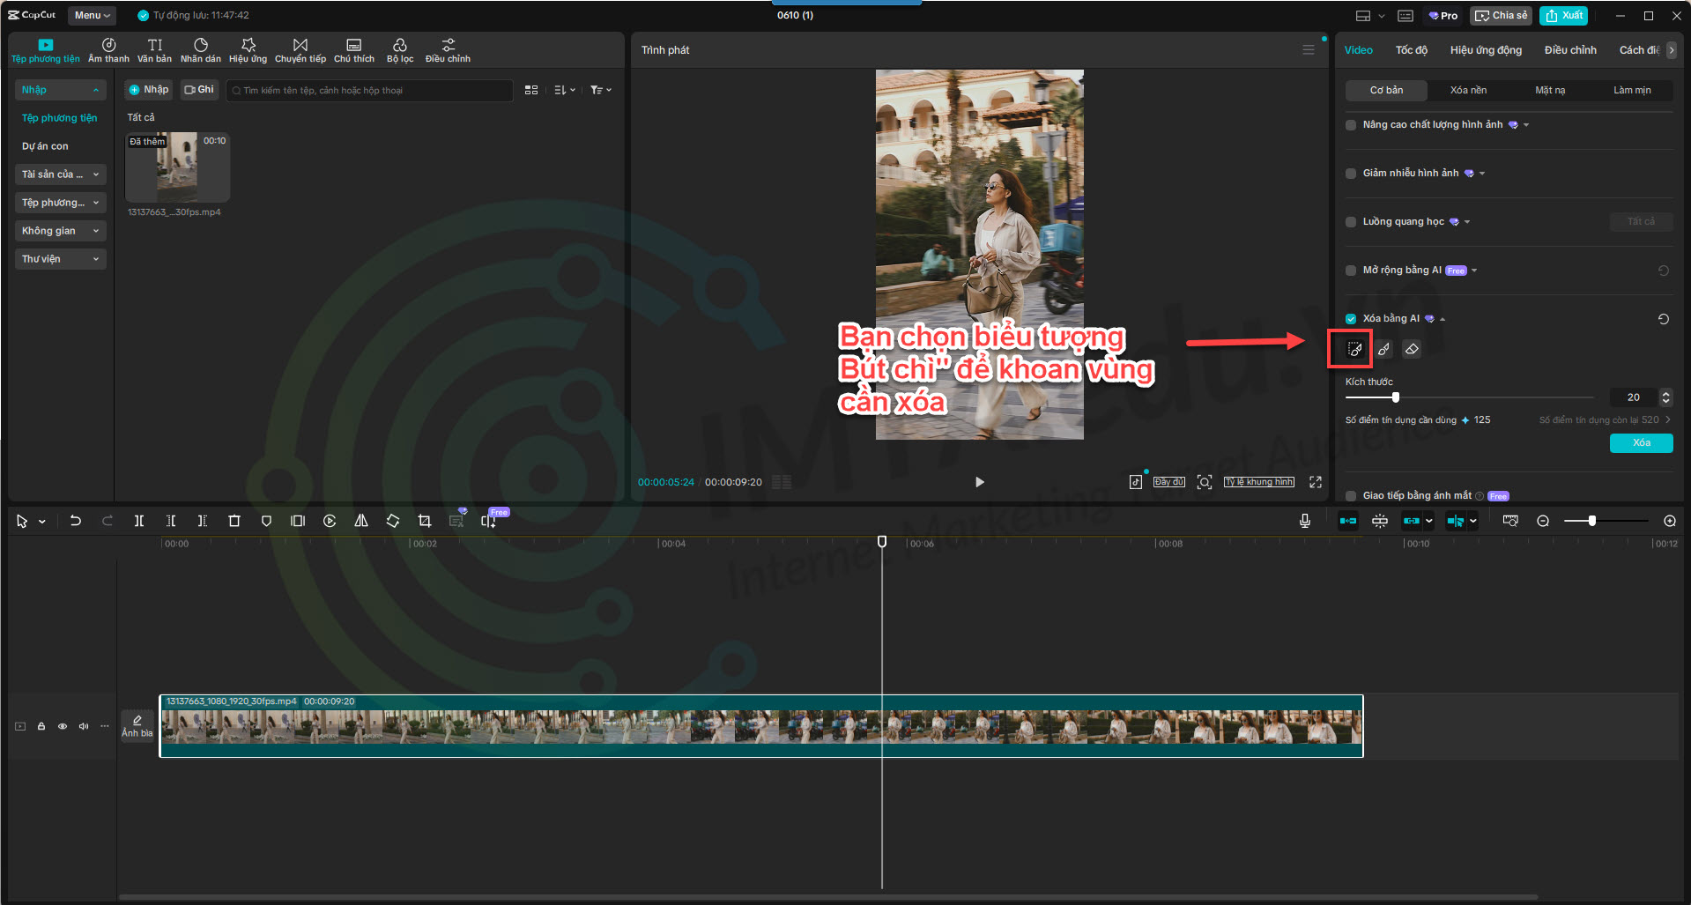Open the Nhãn dán stickers panel
Screen dimensions: 1691x905
tap(201, 50)
